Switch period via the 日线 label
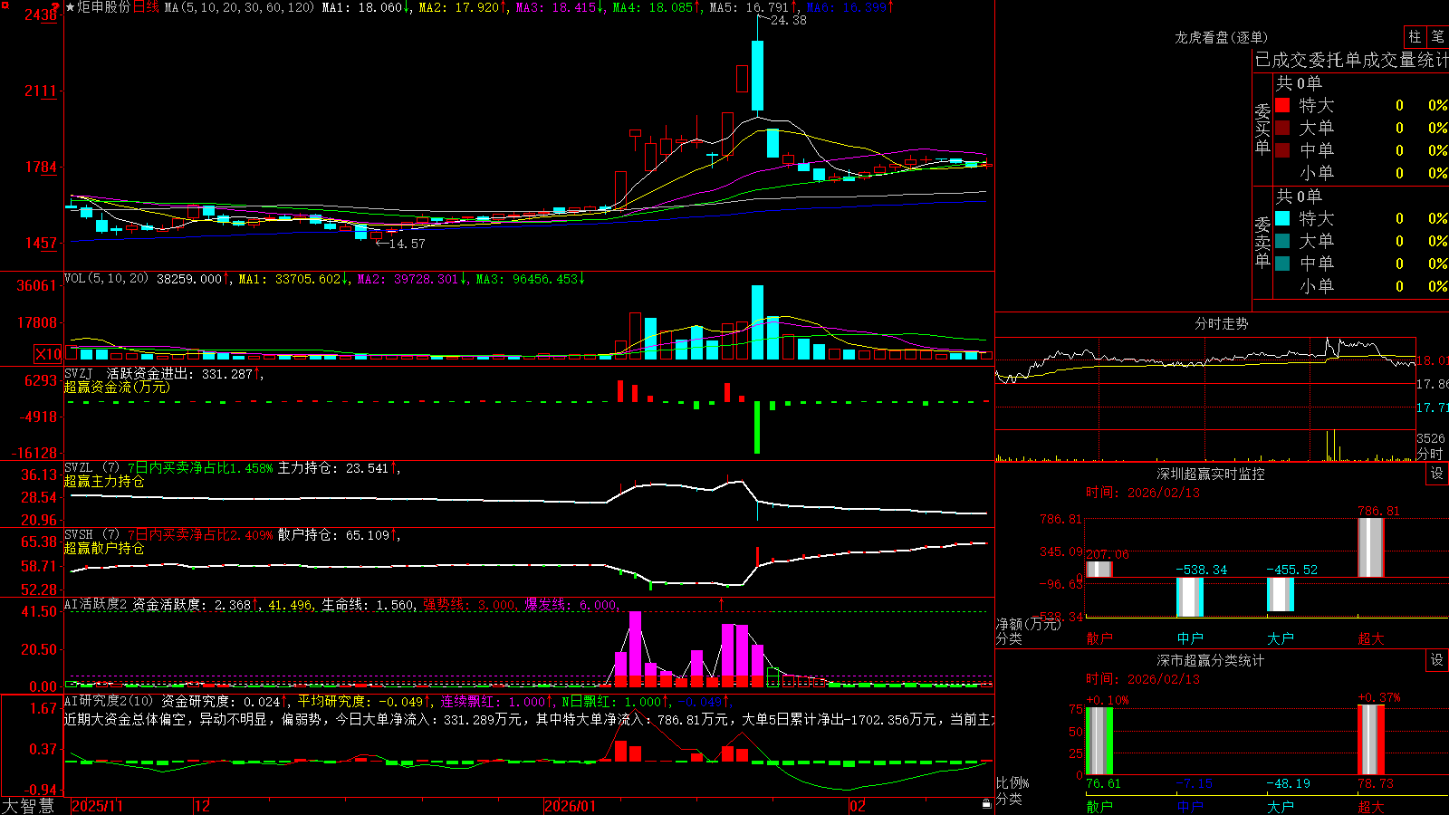This screenshot has width=1449, height=815. [x=146, y=7]
